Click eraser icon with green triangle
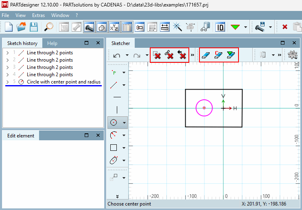The image size is (302, 210). coord(231,55)
